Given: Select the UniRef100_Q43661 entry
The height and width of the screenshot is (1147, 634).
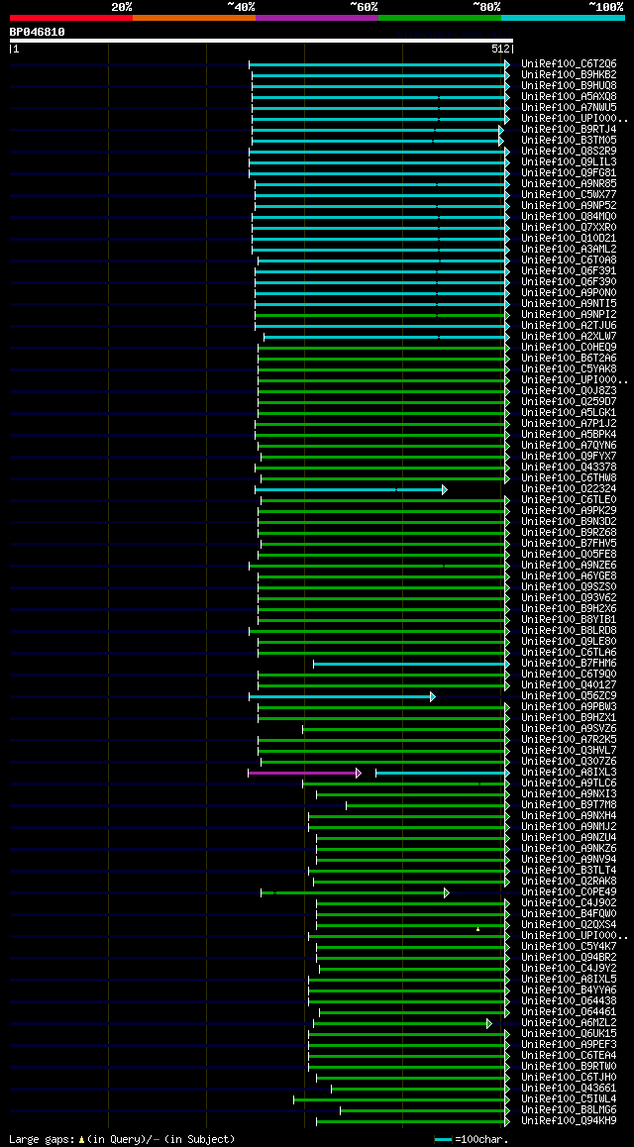Looking at the screenshot, I should [569, 1089].
